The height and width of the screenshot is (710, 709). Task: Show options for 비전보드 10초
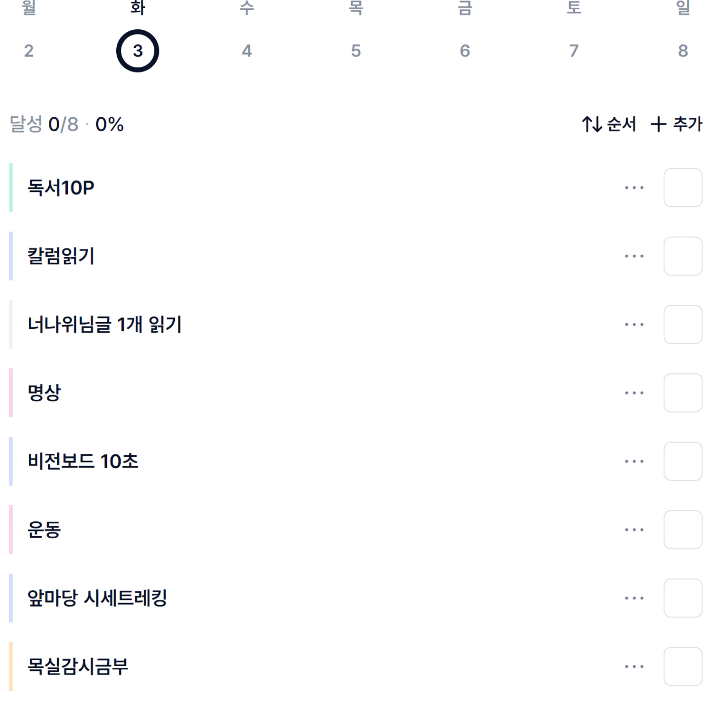634,461
